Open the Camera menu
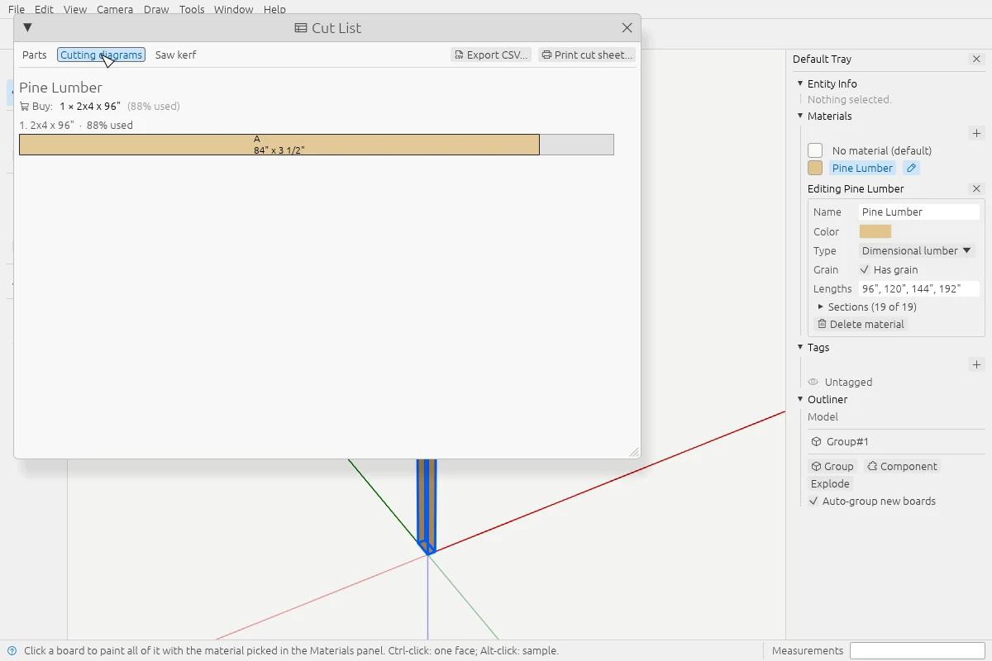The image size is (992, 661). pos(115,10)
